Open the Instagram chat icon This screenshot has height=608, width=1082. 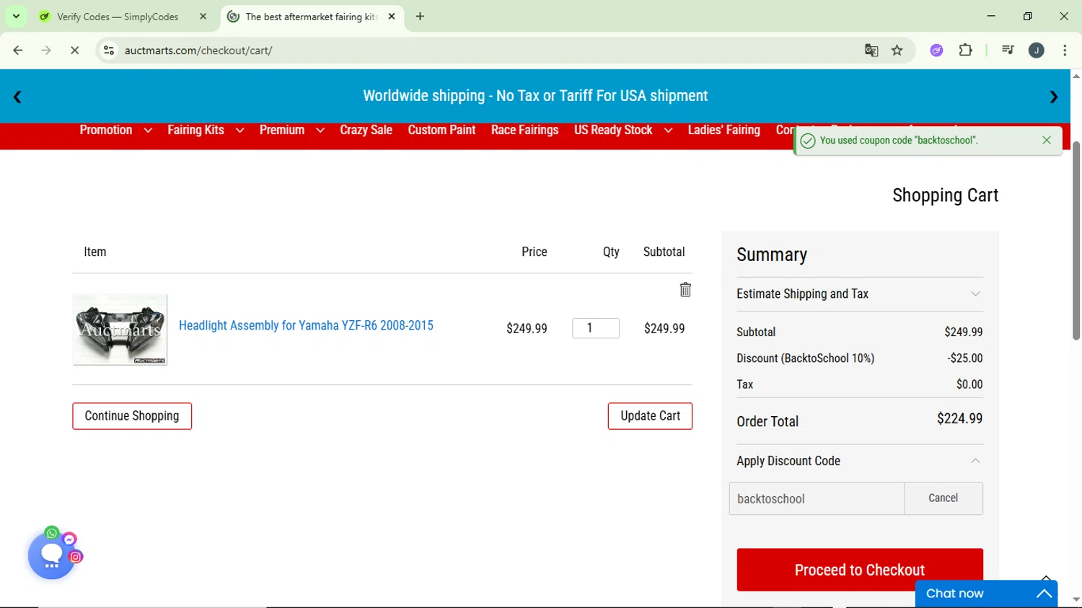[x=76, y=557]
